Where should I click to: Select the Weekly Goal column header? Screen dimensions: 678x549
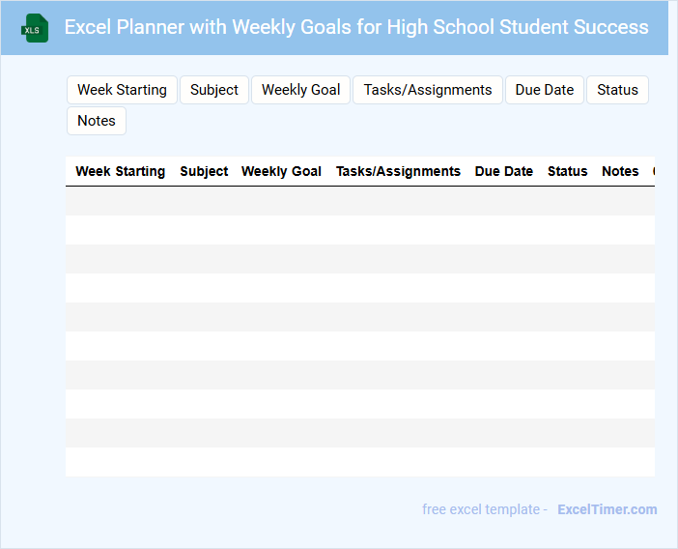tap(281, 171)
